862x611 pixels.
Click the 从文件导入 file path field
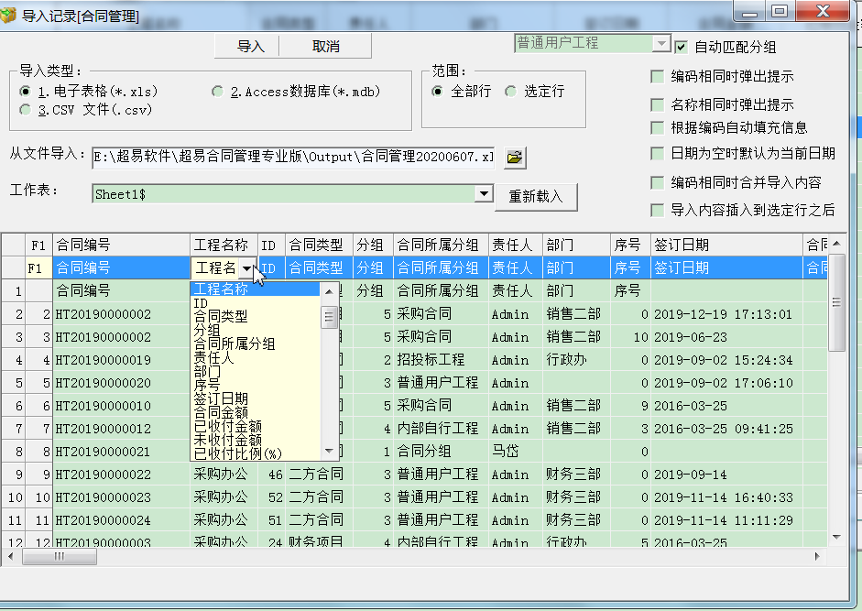pos(293,157)
